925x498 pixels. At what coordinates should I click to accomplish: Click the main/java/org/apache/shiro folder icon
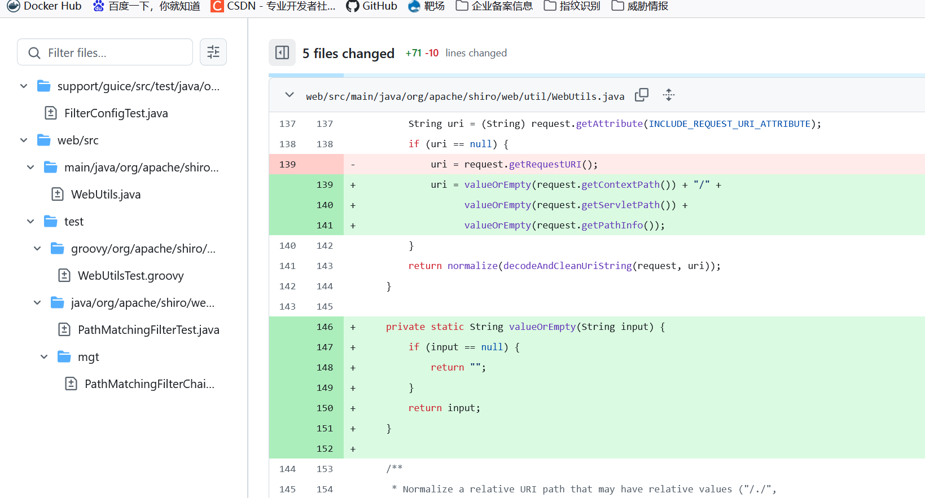[x=51, y=167]
